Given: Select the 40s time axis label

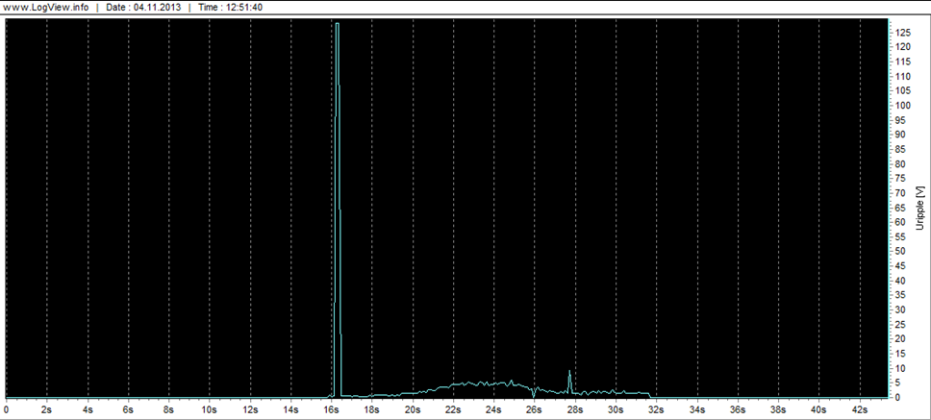Looking at the screenshot, I should 819,409.
